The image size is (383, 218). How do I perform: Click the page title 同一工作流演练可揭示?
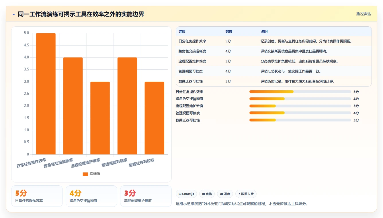[x=81, y=14]
